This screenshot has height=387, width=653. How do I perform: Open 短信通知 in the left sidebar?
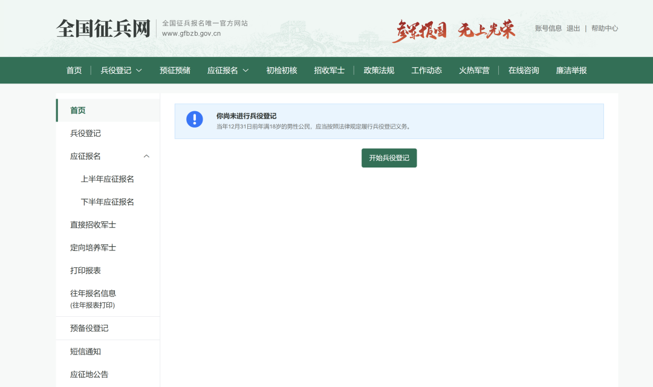pyautogui.click(x=85, y=351)
